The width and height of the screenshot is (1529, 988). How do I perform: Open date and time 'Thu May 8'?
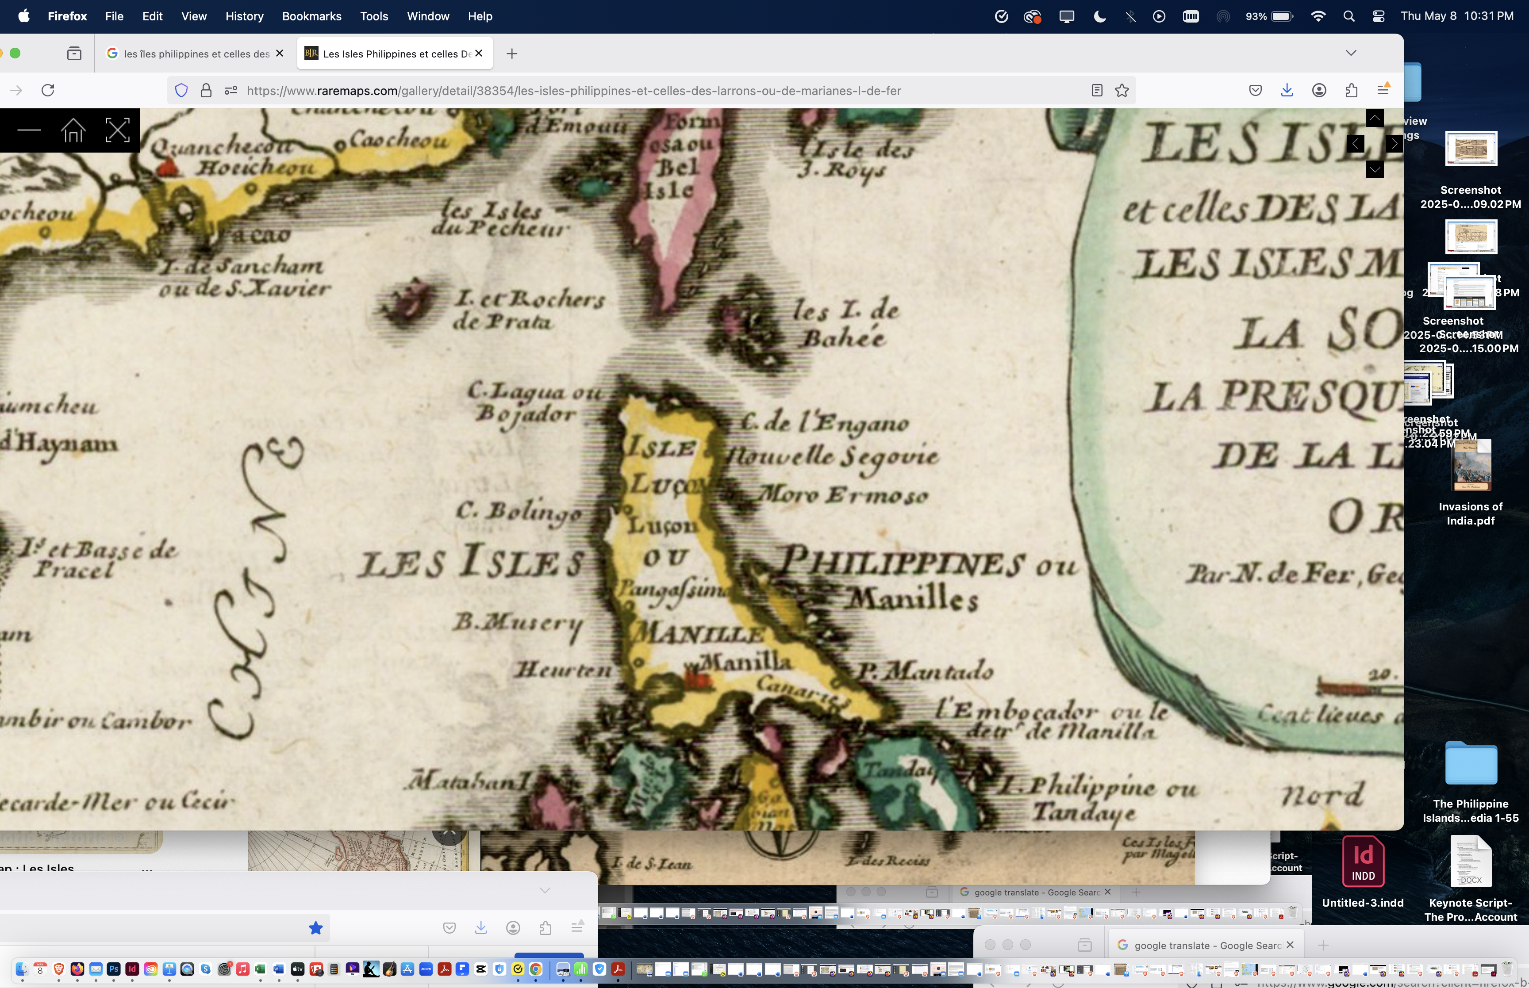point(1456,16)
